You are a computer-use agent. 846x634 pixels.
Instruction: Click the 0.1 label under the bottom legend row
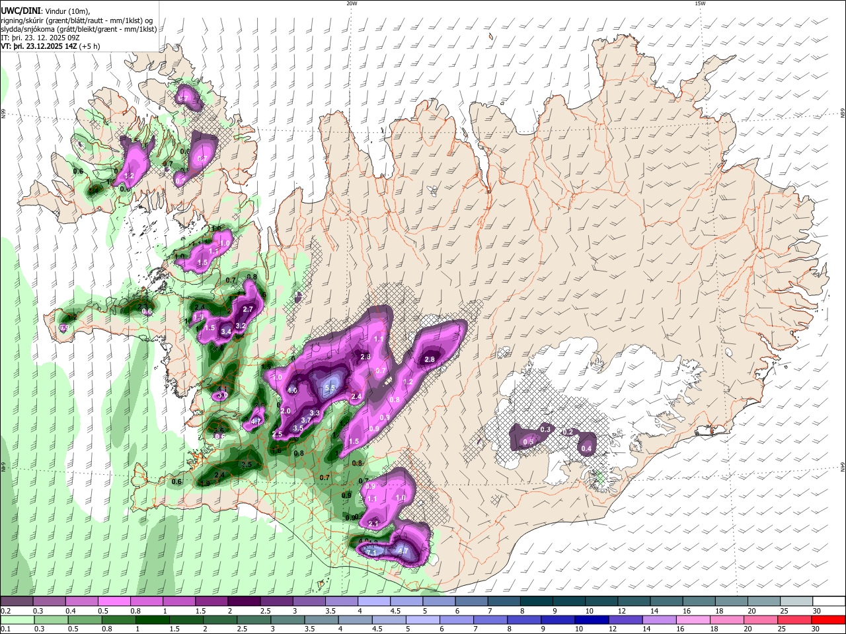5,629
